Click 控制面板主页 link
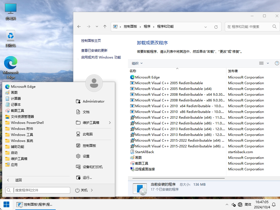The width and height of the screenshot is (280, 210). pyautogui.click(x=91, y=41)
